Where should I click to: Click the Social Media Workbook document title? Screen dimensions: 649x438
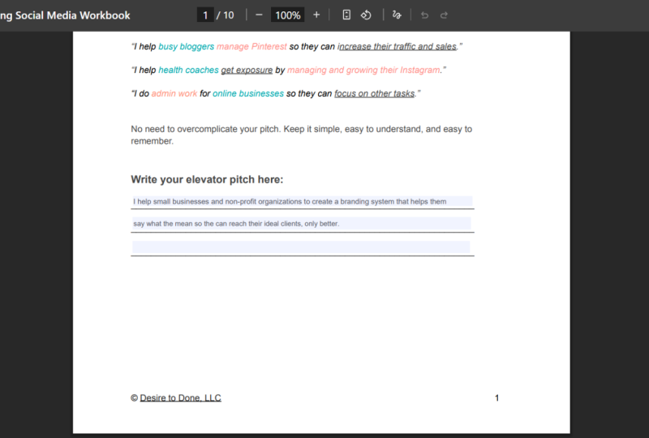(x=65, y=15)
